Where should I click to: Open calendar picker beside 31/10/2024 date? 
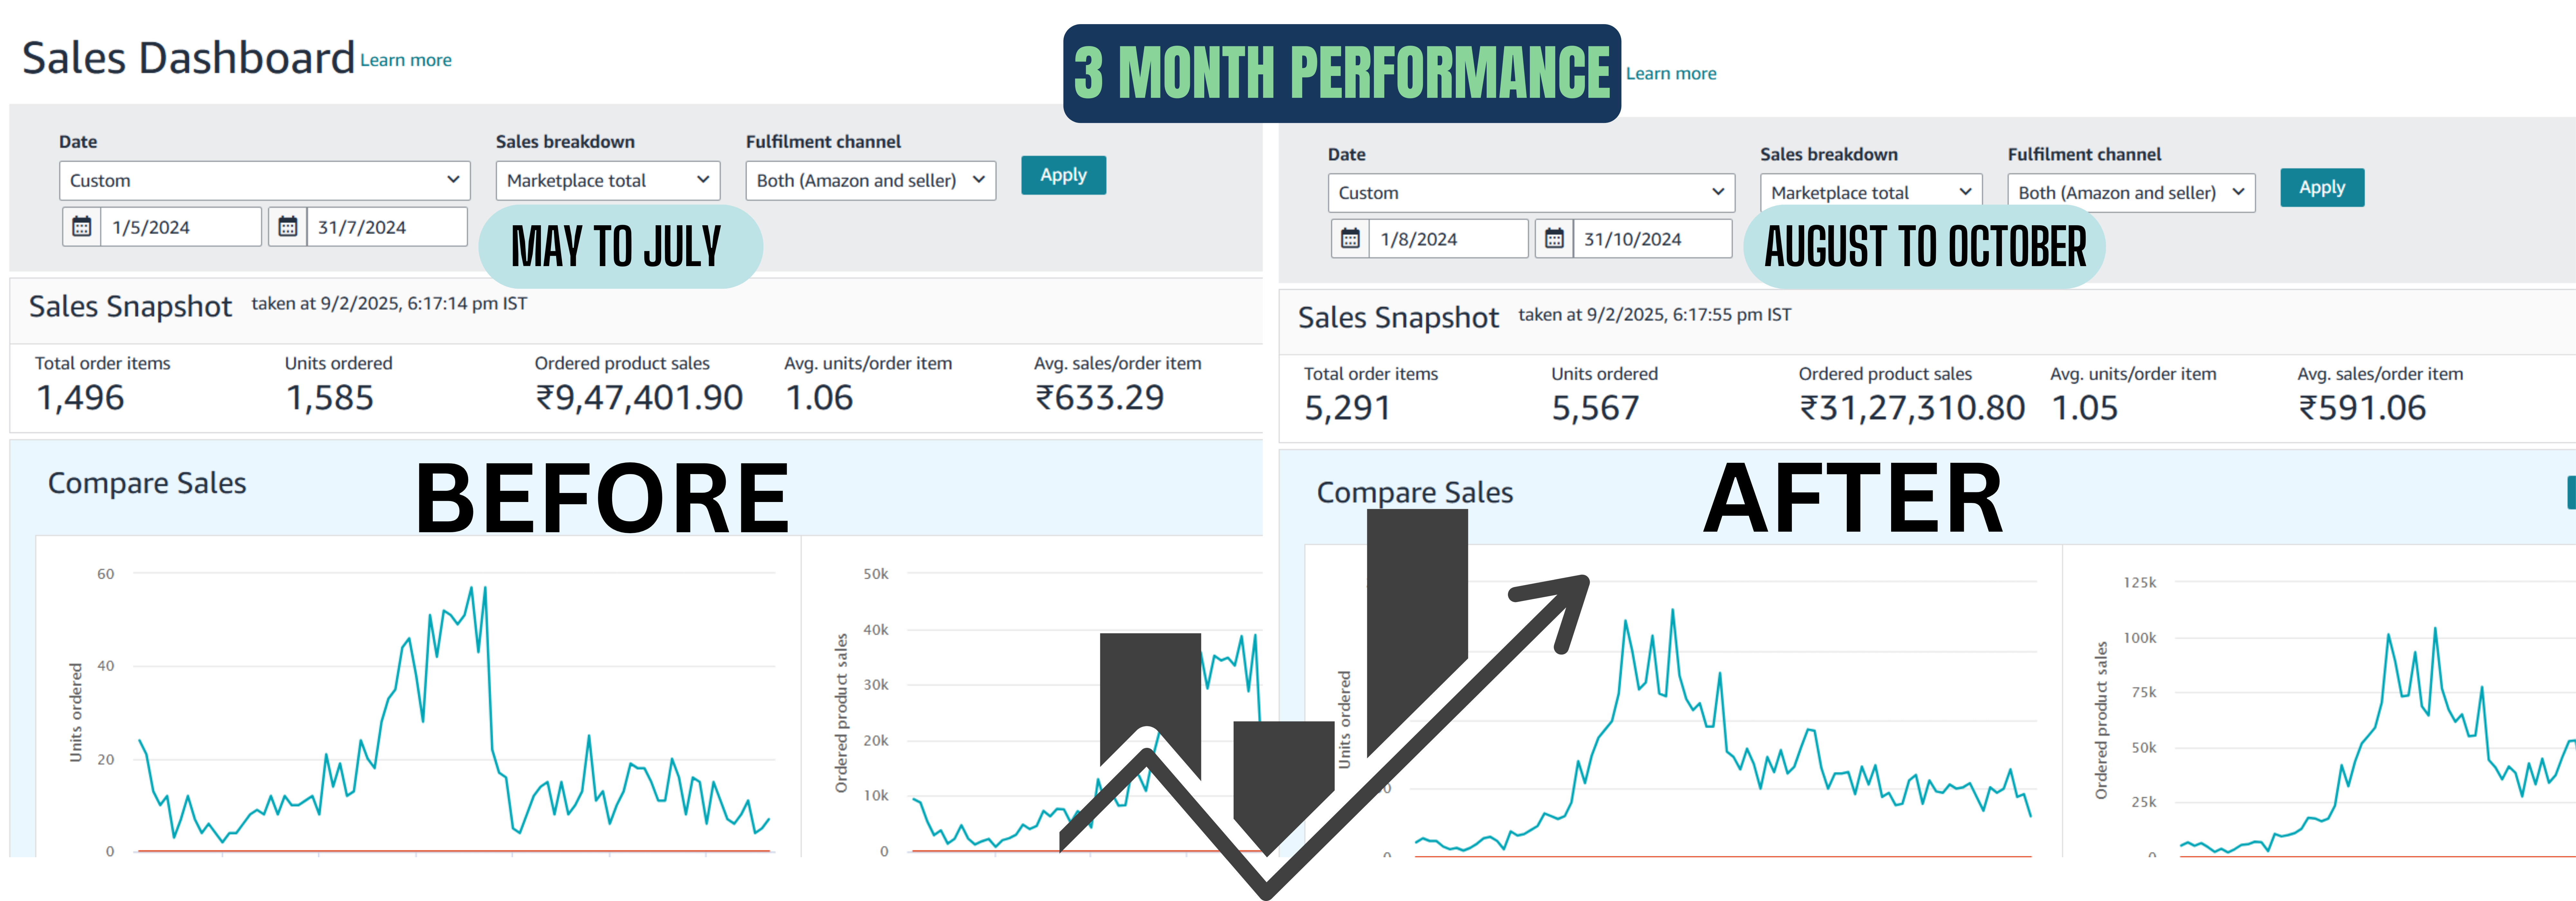1554,239
